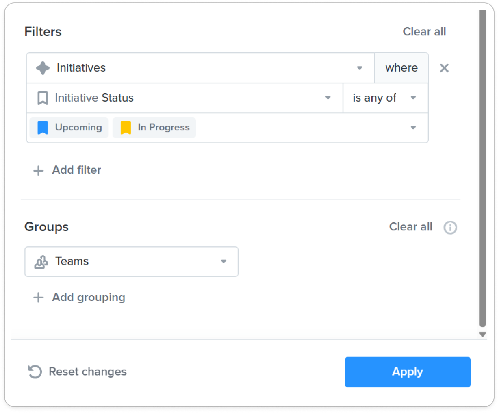The image size is (499, 413).
Task: Click the yellow In Progress bookmark icon
Action: coord(126,128)
